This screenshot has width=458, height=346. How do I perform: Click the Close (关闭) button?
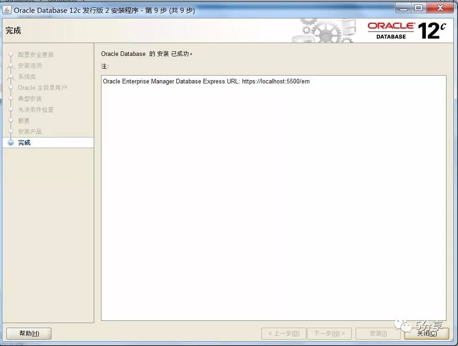426,334
